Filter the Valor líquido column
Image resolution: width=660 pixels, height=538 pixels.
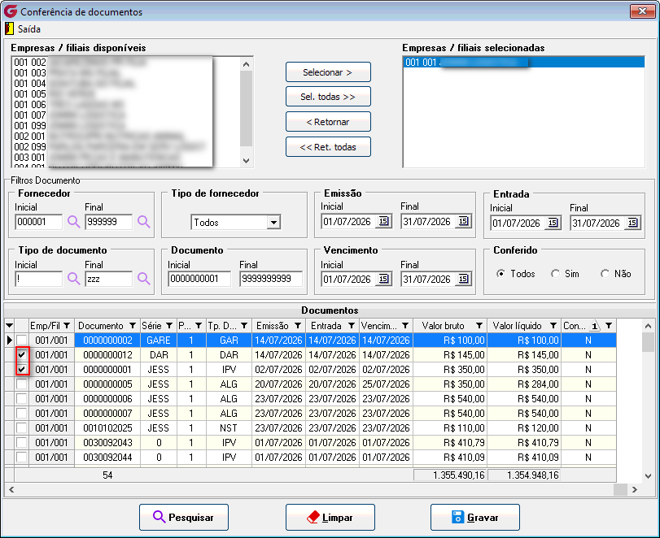553,326
